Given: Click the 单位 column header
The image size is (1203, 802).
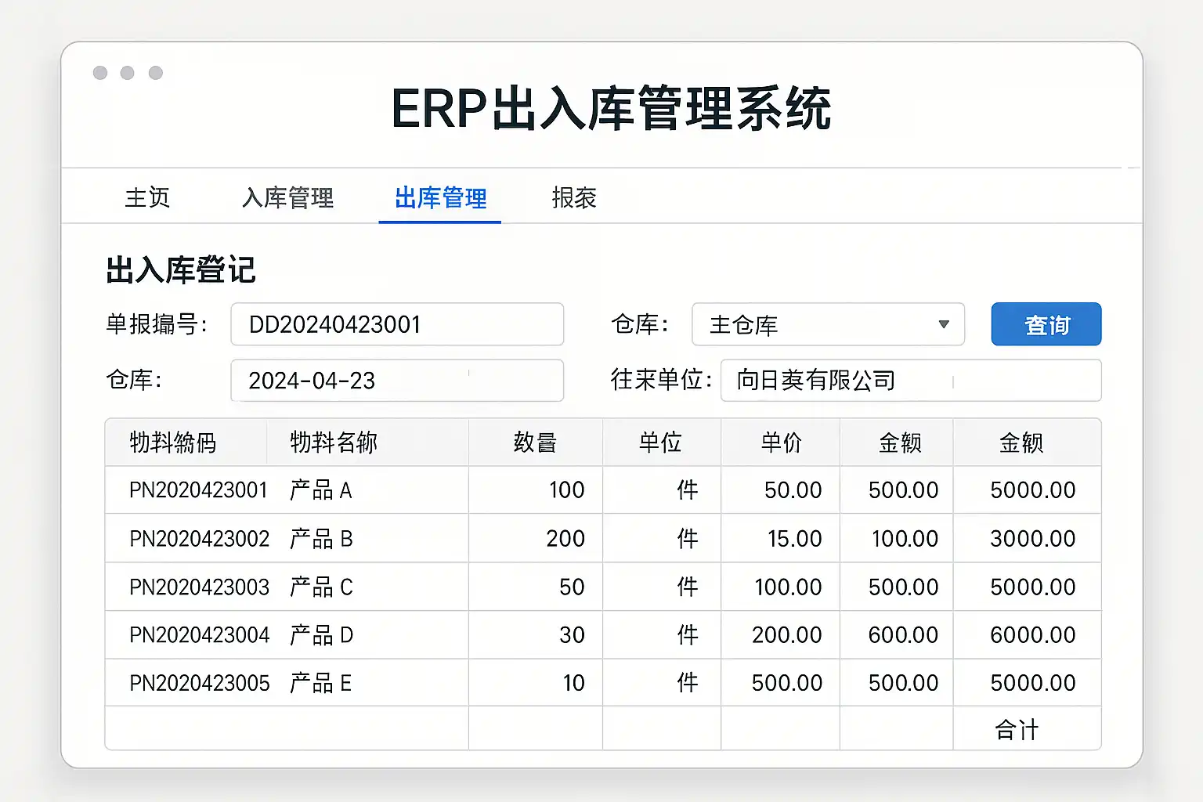Looking at the screenshot, I should 660,443.
